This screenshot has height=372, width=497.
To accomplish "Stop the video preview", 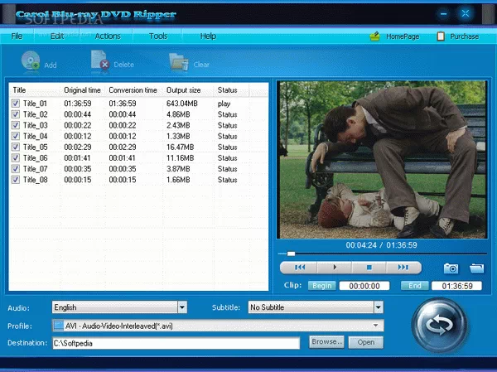I will [369, 268].
